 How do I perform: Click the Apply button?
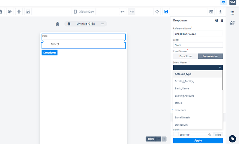click(x=198, y=141)
